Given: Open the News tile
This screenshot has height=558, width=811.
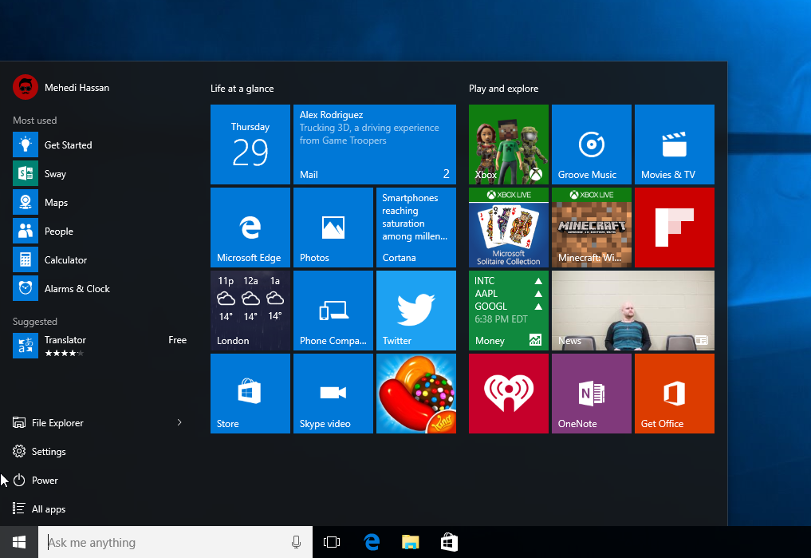Looking at the screenshot, I should pyautogui.click(x=633, y=311).
